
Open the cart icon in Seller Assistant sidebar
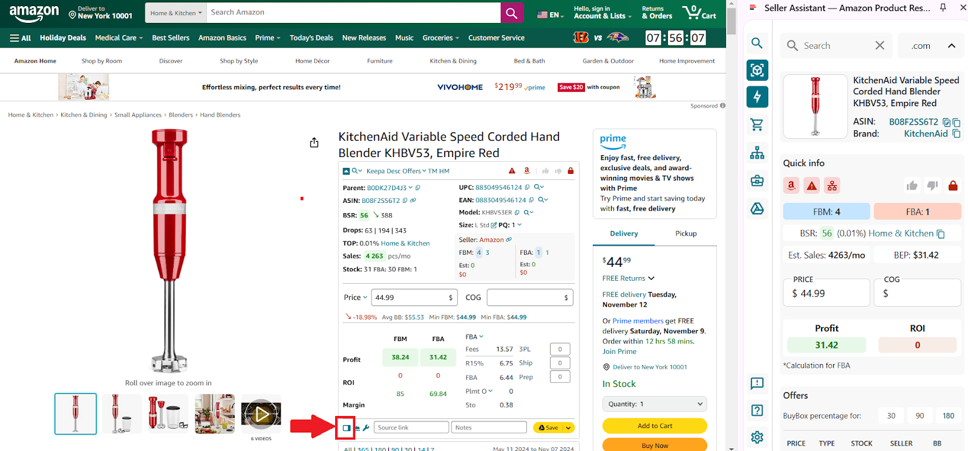757,125
